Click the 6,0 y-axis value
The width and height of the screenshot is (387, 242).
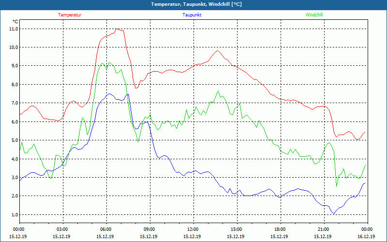pyautogui.click(x=15, y=122)
